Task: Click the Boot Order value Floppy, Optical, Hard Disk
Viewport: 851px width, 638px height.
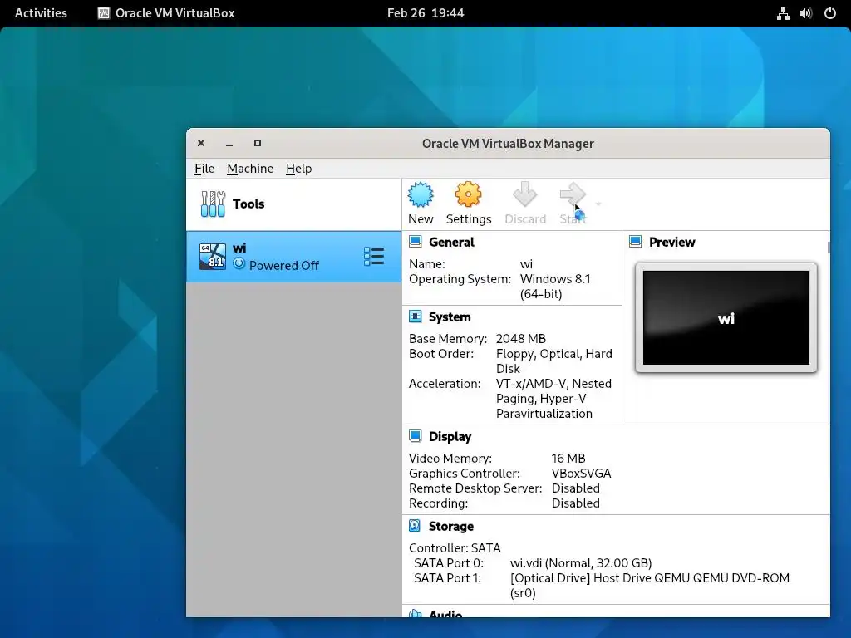Action: tap(554, 361)
